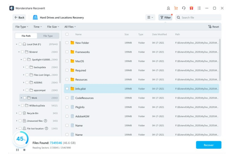The height and width of the screenshot is (160, 233).
Task: Go Back to previous screen
Action: click(x=19, y=18)
